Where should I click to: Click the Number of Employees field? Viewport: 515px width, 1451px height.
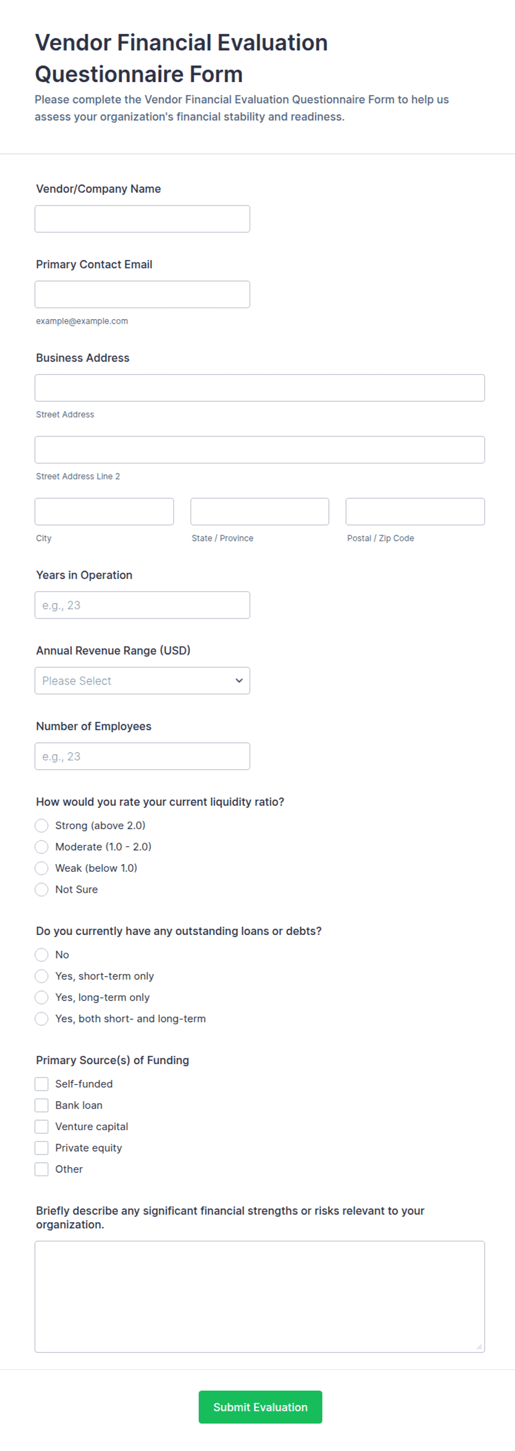coord(142,756)
